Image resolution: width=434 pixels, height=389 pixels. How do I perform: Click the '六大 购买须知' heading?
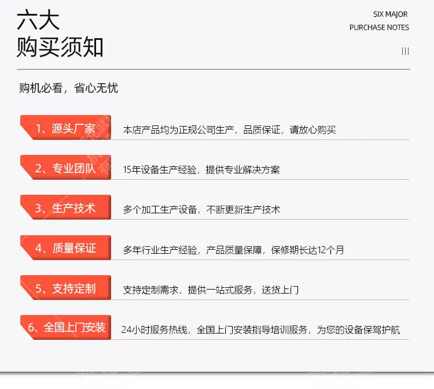click(x=60, y=33)
